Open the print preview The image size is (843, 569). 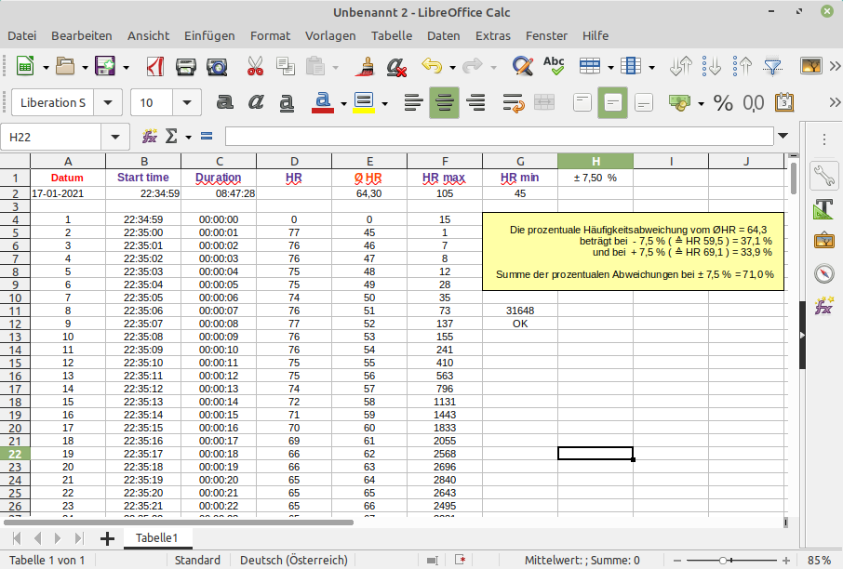[x=217, y=67]
